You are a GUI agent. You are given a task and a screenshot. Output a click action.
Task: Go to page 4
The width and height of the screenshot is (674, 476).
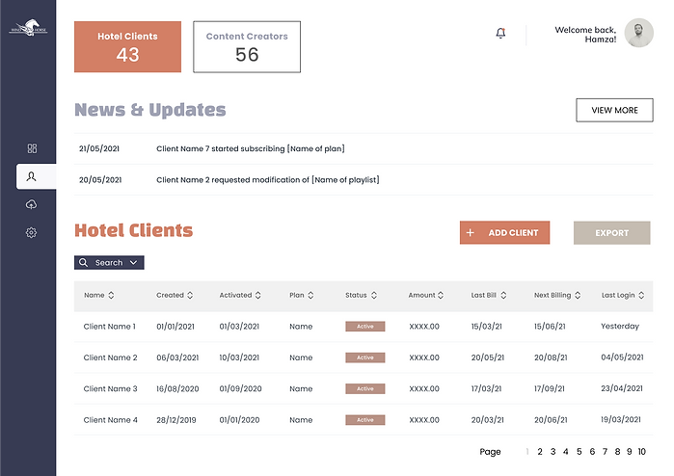tap(566, 452)
